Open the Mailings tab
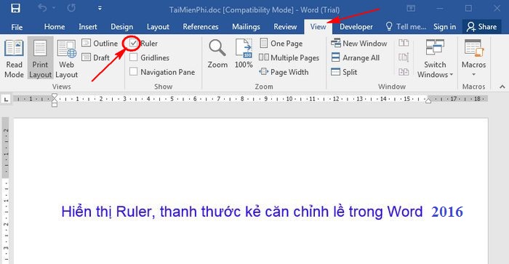 246,27
